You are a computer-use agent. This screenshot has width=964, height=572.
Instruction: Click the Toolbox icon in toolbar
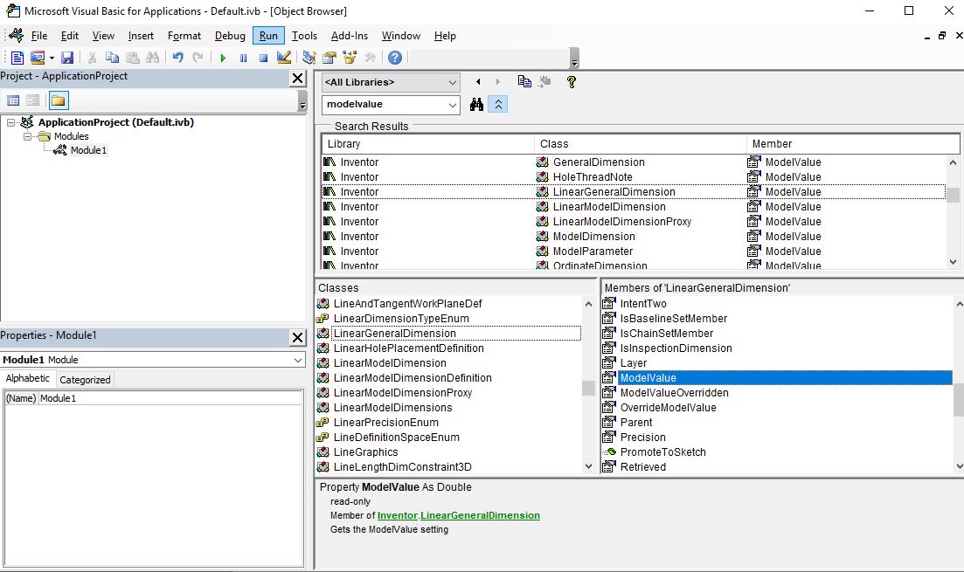(x=370, y=58)
